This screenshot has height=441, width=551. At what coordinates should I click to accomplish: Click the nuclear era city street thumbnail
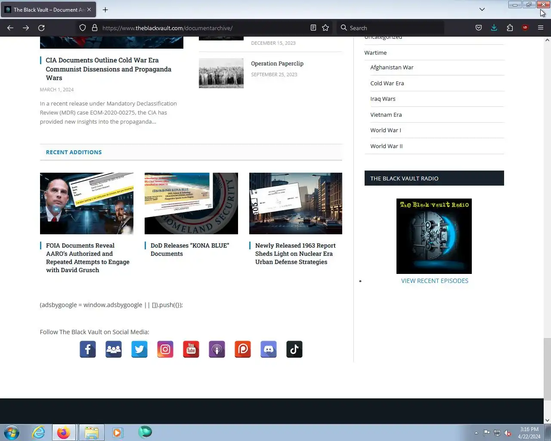[x=296, y=203]
